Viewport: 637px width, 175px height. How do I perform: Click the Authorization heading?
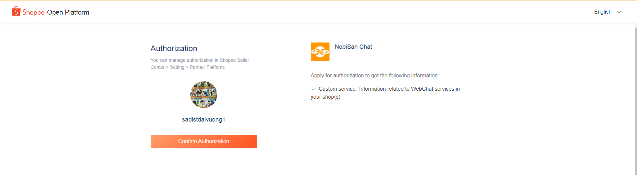click(x=174, y=48)
